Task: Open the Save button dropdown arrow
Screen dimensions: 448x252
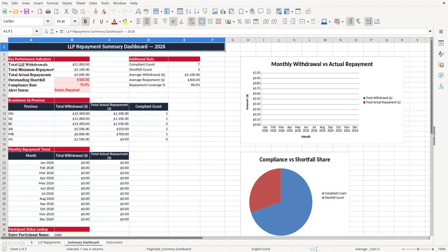Action: tap(32, 12)
